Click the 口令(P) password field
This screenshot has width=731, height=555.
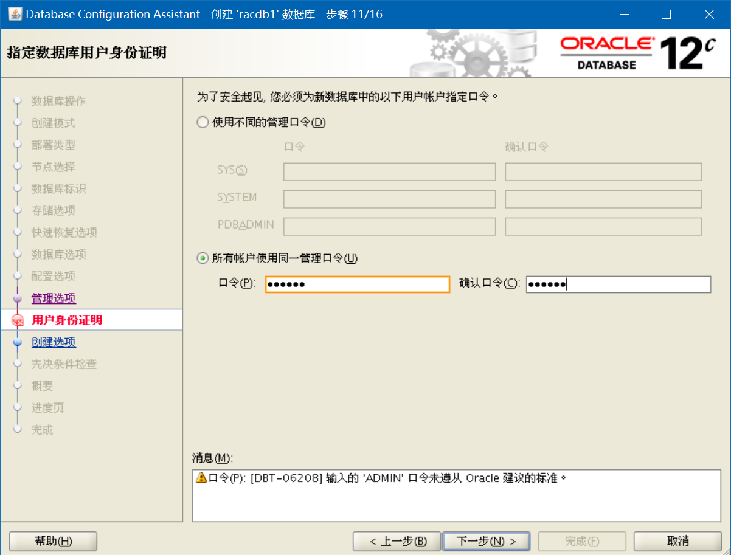(x=358, y=284)
